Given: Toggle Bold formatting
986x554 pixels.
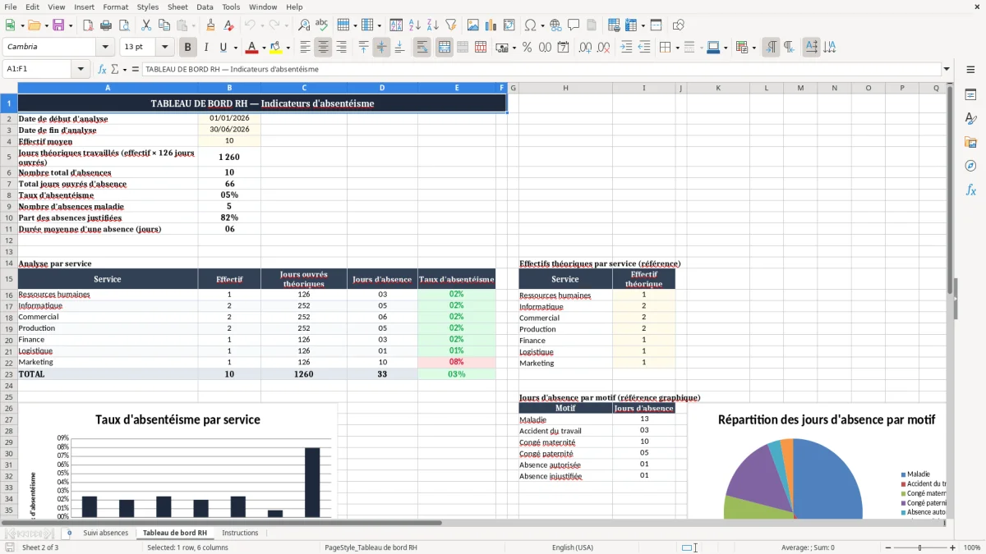Looking at the screenshot, I should (x=187, y=48).
